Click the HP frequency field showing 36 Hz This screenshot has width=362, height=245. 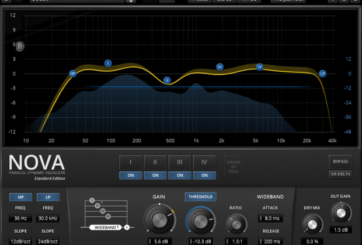(x=20, y=218)
